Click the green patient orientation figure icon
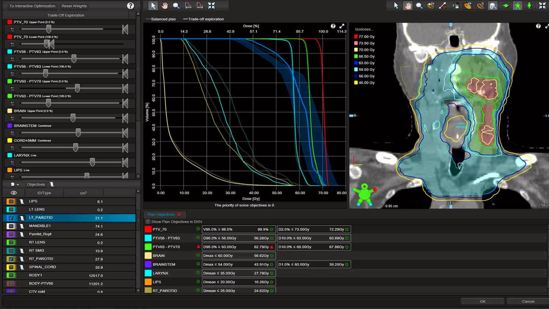The image size is (549, 309). [518, 5]
